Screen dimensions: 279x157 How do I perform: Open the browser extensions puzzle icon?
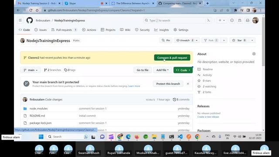coord(235,10)
